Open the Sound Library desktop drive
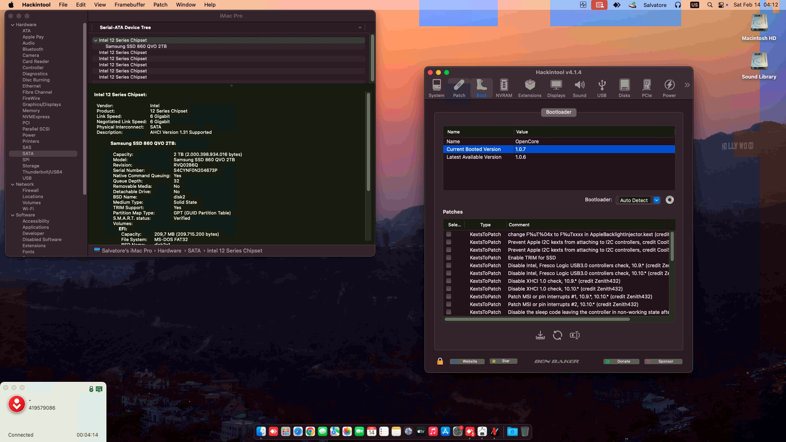This screenshot has height=442, width=786. [x=759, y=66]
